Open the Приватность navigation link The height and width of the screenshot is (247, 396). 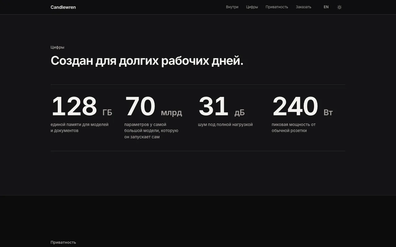(x=277, y=7)
